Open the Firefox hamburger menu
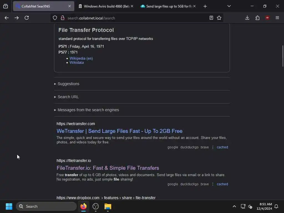This screenshot has width=284, height=213. tap(277, 18)
